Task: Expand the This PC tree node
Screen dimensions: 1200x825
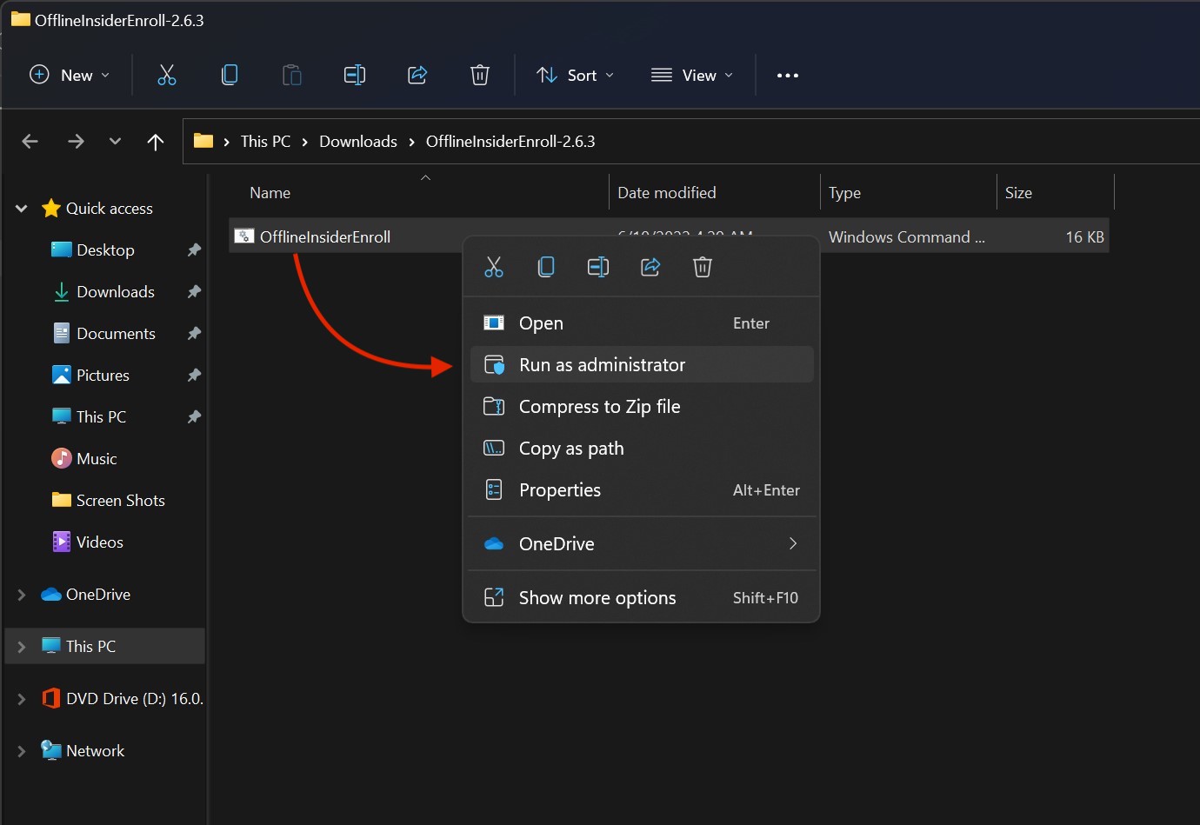Action: (22, 647)
